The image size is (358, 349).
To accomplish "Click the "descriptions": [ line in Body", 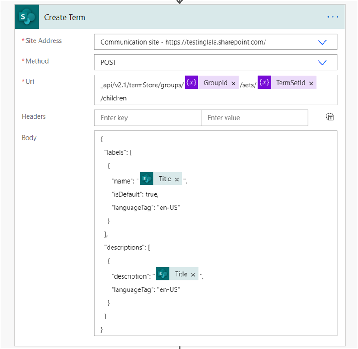I will pyautogui.click(x=127, y=248).
